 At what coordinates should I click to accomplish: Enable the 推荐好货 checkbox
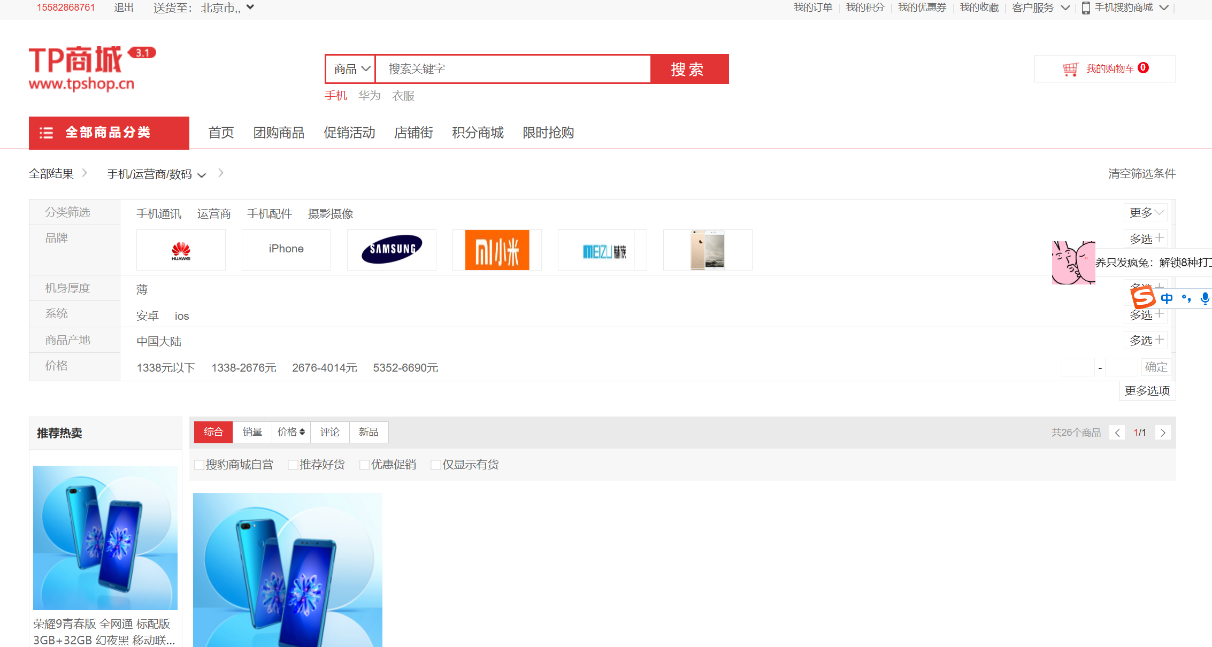[293, 465]
